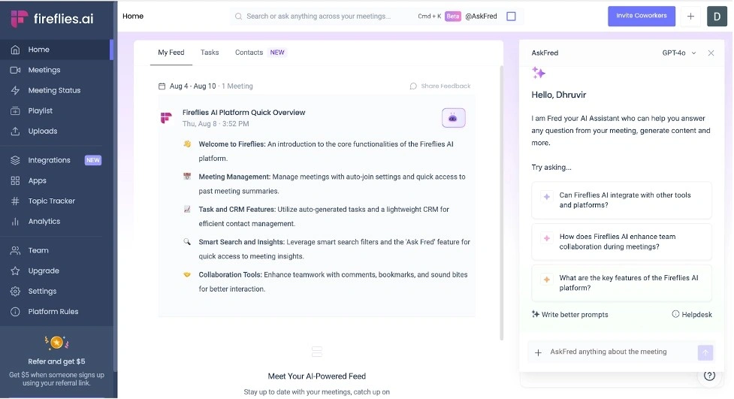
Task: Switch to the Contacts tab
Action: (249, 53)
